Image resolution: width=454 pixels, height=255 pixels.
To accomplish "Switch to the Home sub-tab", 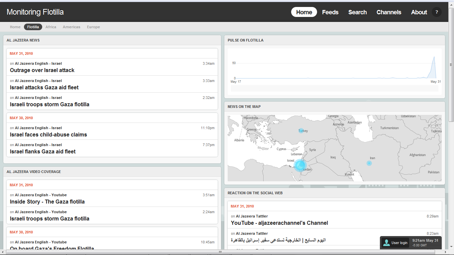I will click(x=15, y=27).
